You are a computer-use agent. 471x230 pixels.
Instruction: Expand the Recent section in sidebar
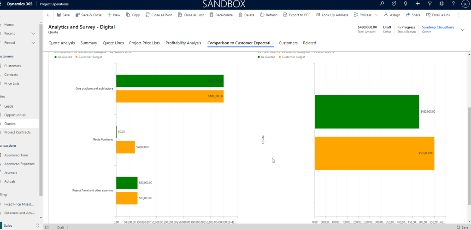(33, 34)
